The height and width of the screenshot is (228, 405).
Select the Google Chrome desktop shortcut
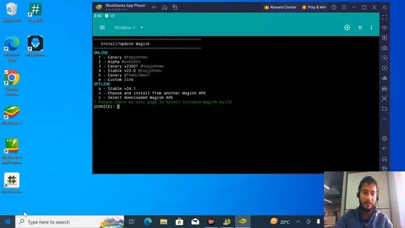tap(11, 83)
